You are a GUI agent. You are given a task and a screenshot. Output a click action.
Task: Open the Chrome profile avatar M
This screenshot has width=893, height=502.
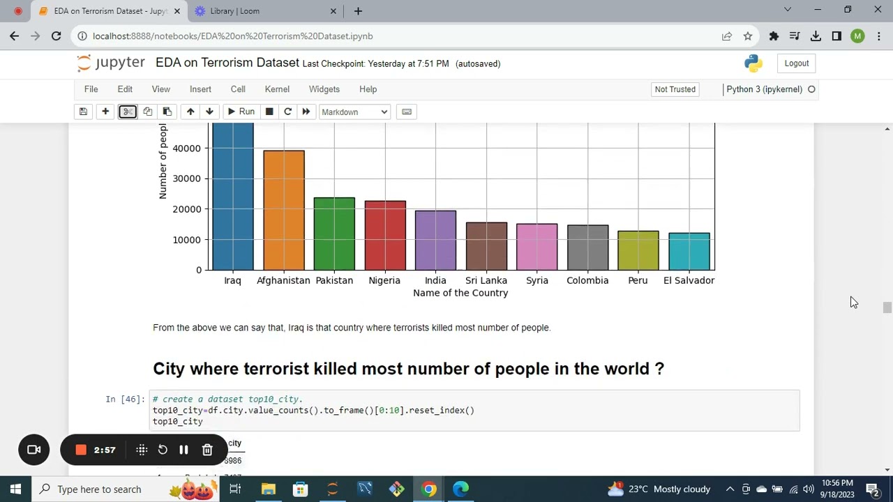point(857,36)
